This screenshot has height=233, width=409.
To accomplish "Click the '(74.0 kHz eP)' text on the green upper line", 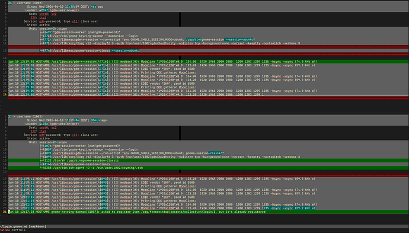I will (x=306, y=62).
